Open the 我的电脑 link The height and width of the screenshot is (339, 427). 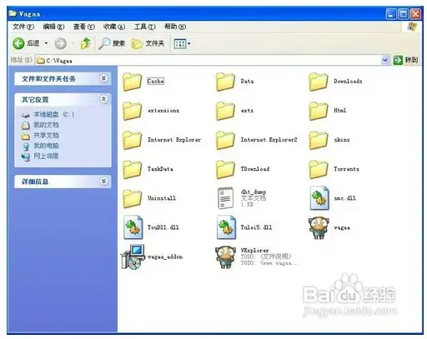(x=40, y=146)
